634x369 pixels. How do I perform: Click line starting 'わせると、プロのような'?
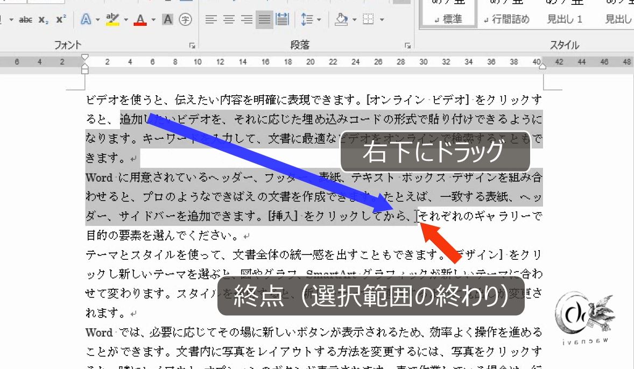(314, 197)
